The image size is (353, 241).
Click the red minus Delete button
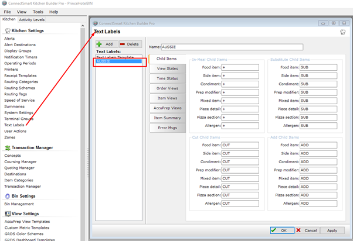point(129,44)
